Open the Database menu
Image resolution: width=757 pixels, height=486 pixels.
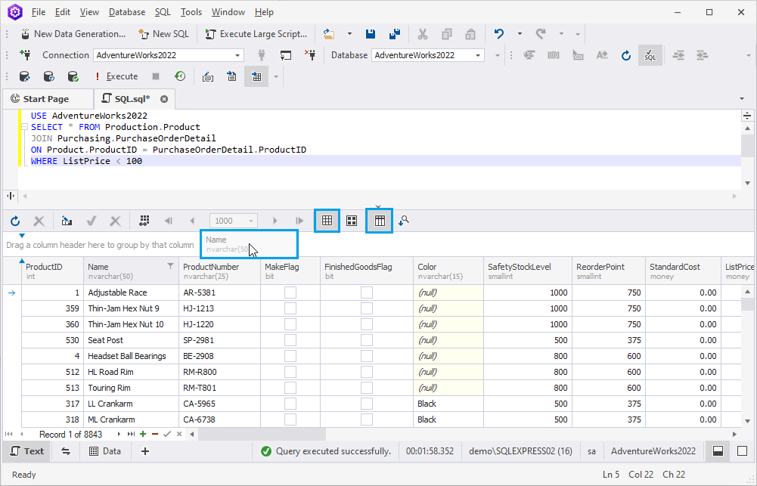[x=127, y=12]
